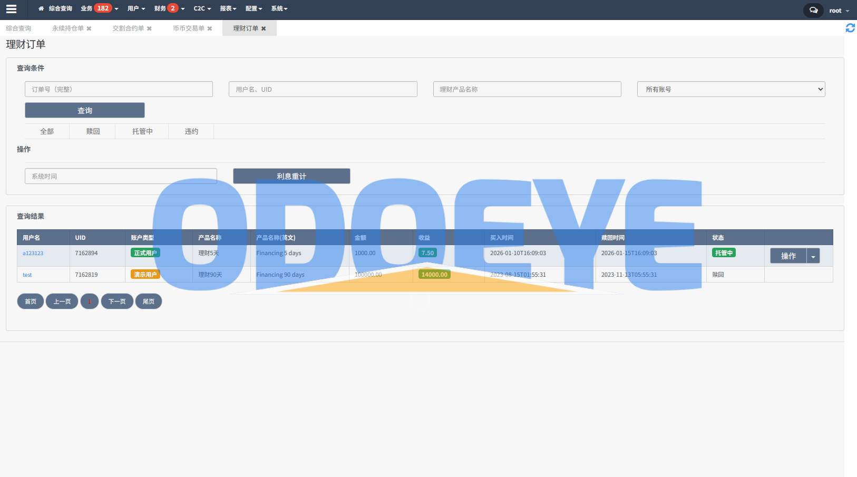The height and width of the screenshot is (477, 857).
Task: Close the 币币交易单 tab
Action: (210, 28)
